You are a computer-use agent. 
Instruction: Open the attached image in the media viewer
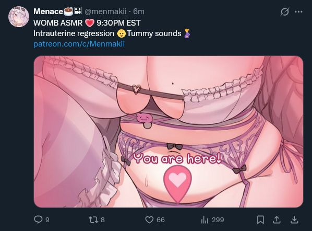pos(169,132)
